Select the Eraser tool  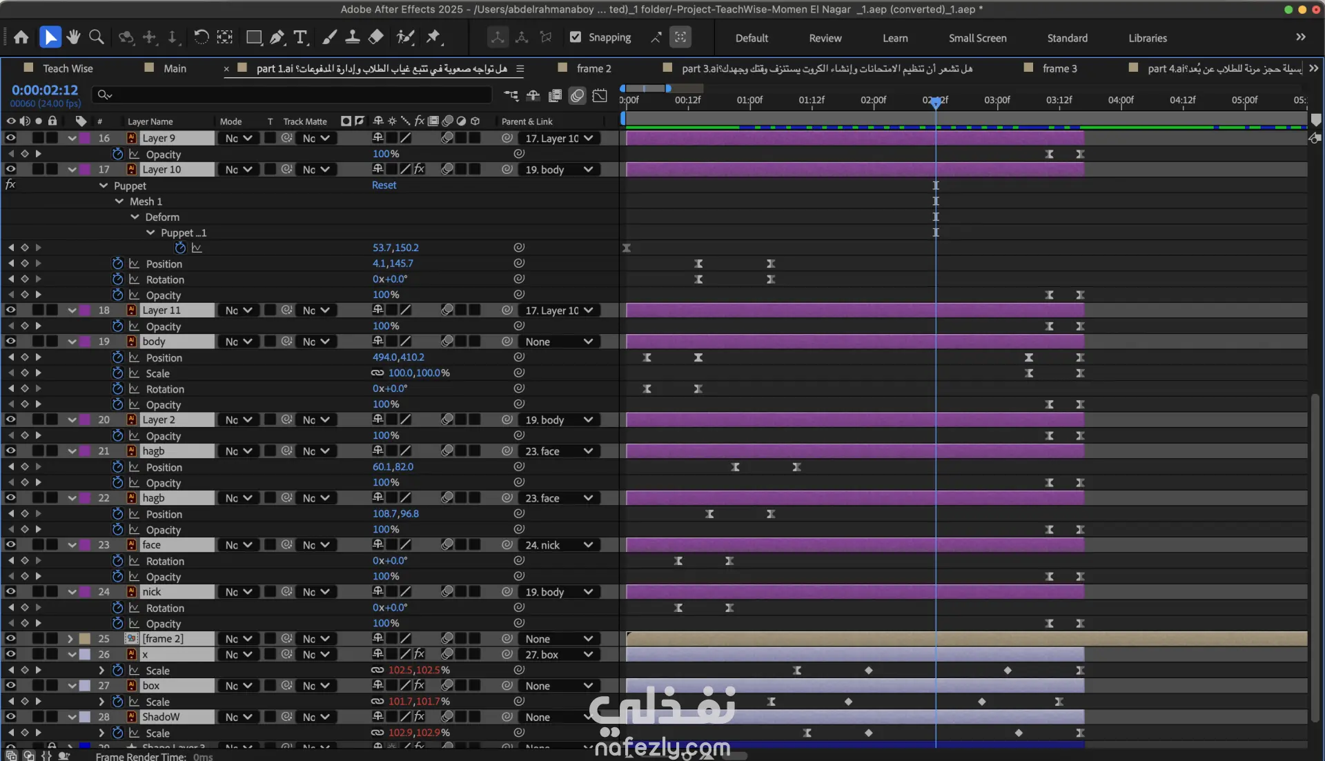[x=376, y=37]
